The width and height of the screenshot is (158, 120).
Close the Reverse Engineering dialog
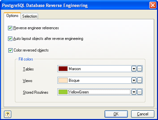(153, 5)
